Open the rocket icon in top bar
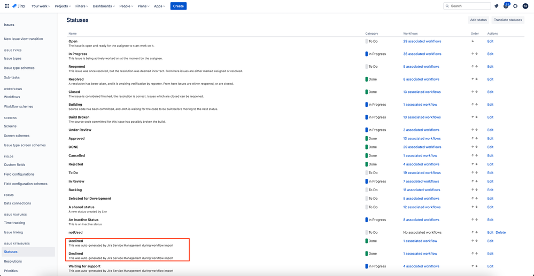The height and width of the screenshot is (276, 534). pos(496,6)
